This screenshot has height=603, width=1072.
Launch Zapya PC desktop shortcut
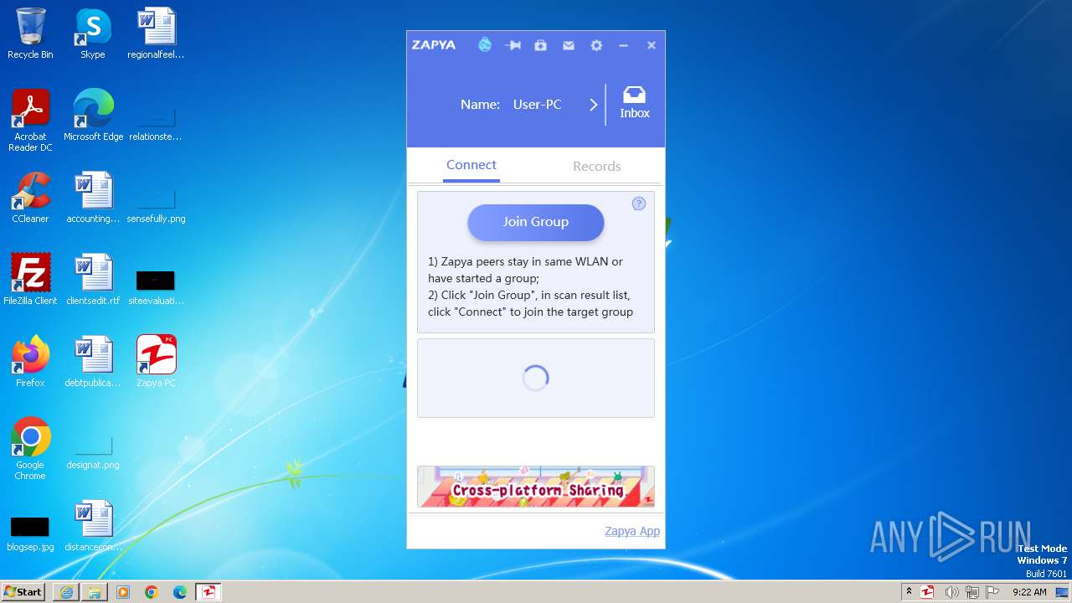coord(156,362)
